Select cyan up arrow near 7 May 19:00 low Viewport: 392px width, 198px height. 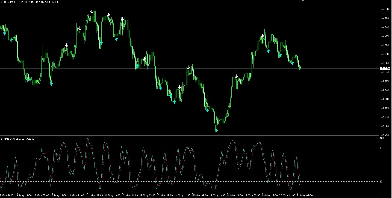click(x=51, y=84)
